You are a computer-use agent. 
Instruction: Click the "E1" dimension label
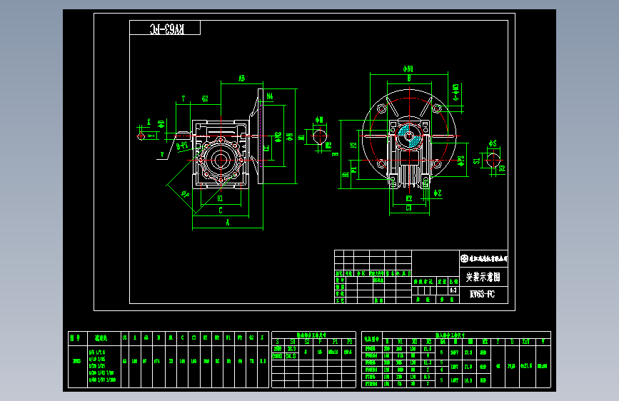pyautogui.click(x=221, y=198)
